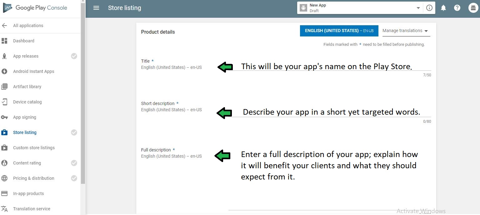The height and width of the screenshot is (215, 480).
Task: Open In-app products section
Action: point(28,193)
